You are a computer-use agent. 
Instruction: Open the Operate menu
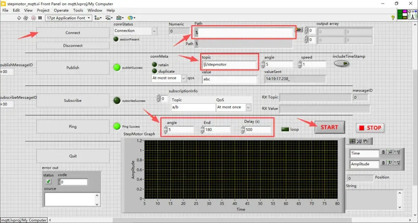(61, 10)
